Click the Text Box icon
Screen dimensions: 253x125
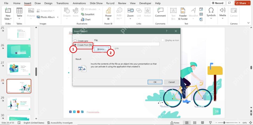click(173, 11)
